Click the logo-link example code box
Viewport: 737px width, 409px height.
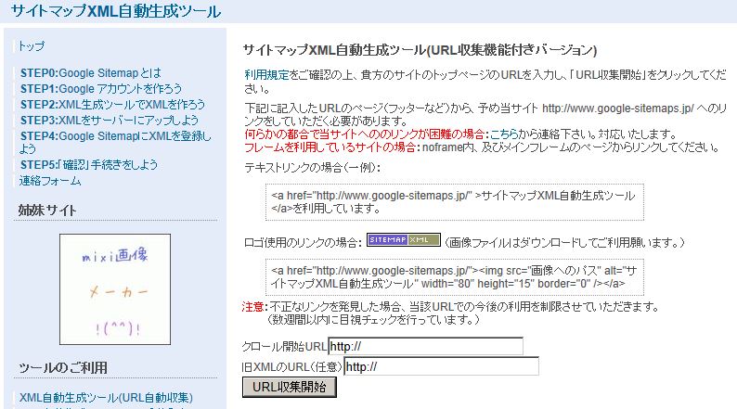click(455, 277)
